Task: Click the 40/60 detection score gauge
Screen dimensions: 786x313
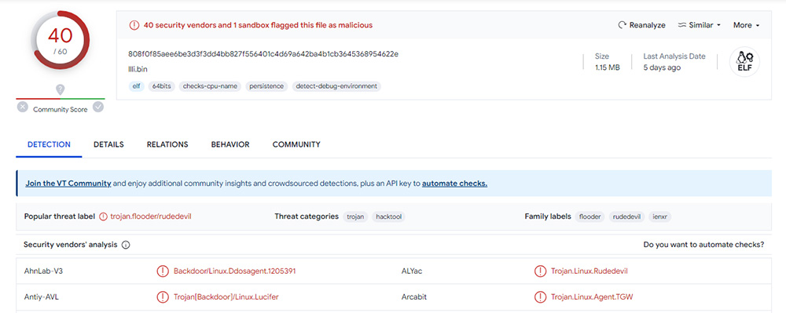Action: [61, 41]
